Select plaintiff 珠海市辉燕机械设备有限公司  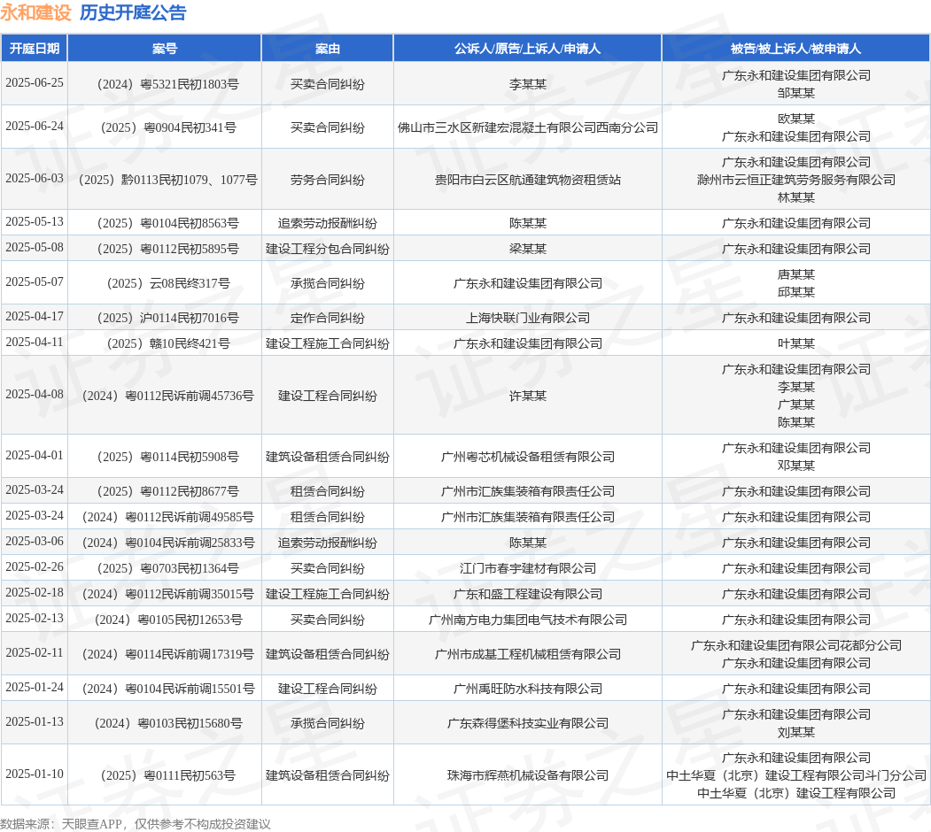528,775
